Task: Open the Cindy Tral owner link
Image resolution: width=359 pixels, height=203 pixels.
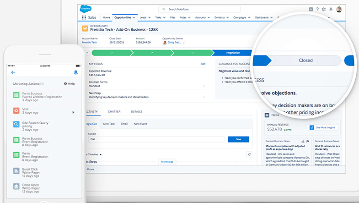Action: (174, 43)
